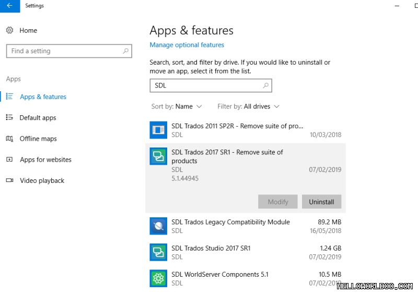Click the 10.5 MB size value
The width and height of the screenshot is (418, 295).
point(330,274)
